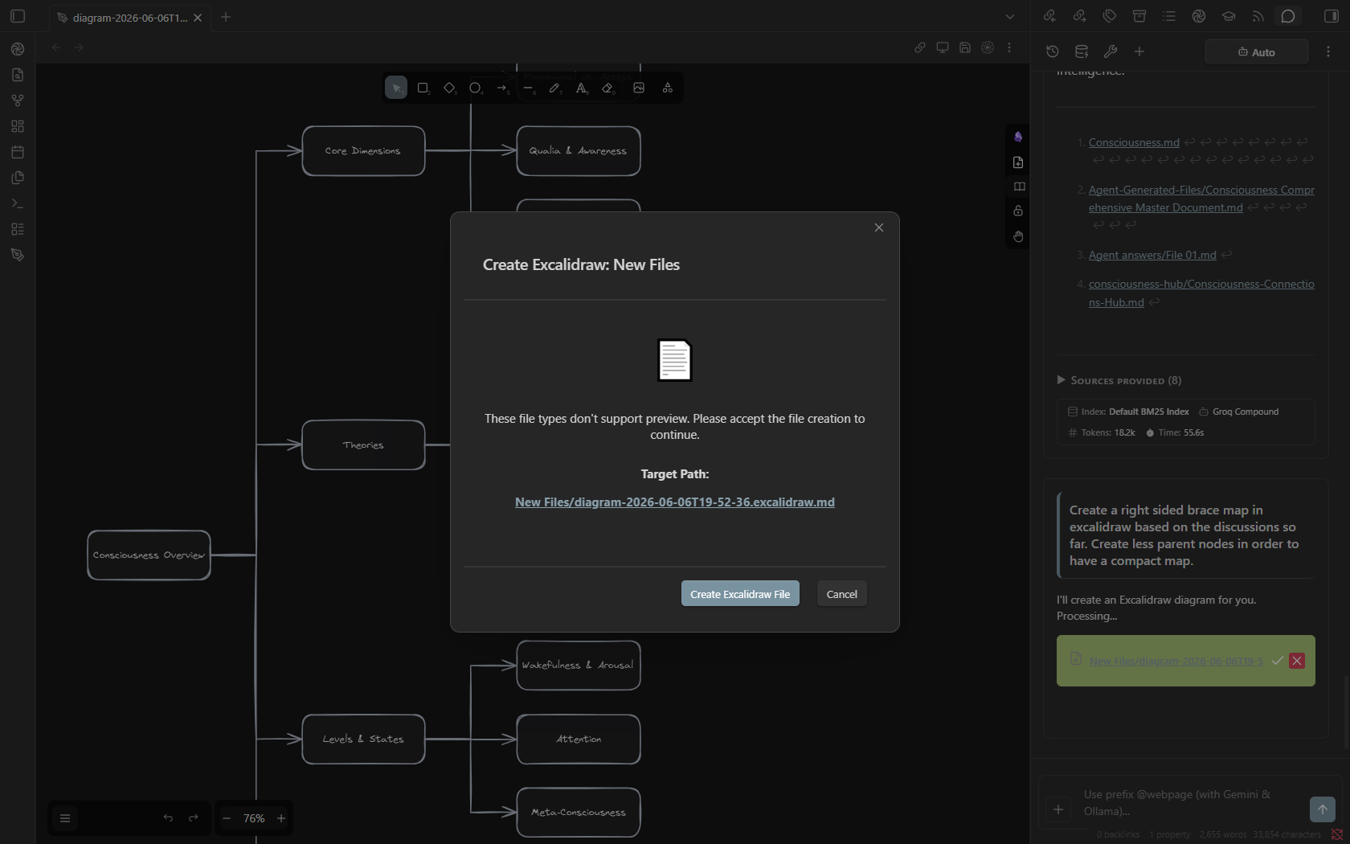Zoom out the canvas

[x=227, y=818]
